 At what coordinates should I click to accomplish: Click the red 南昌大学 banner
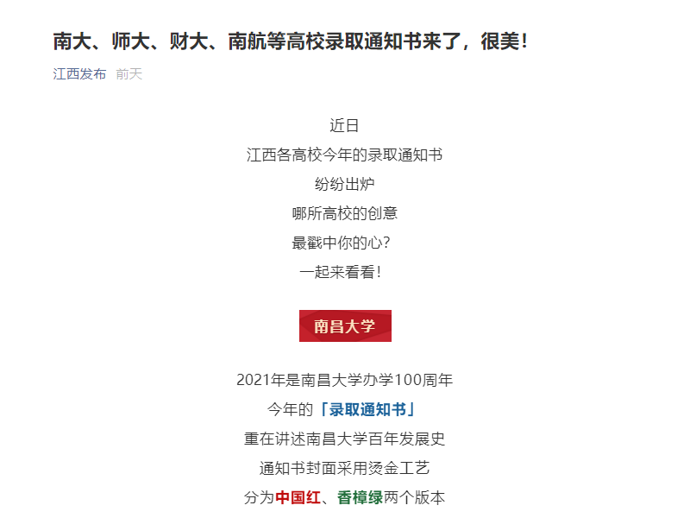345,326
